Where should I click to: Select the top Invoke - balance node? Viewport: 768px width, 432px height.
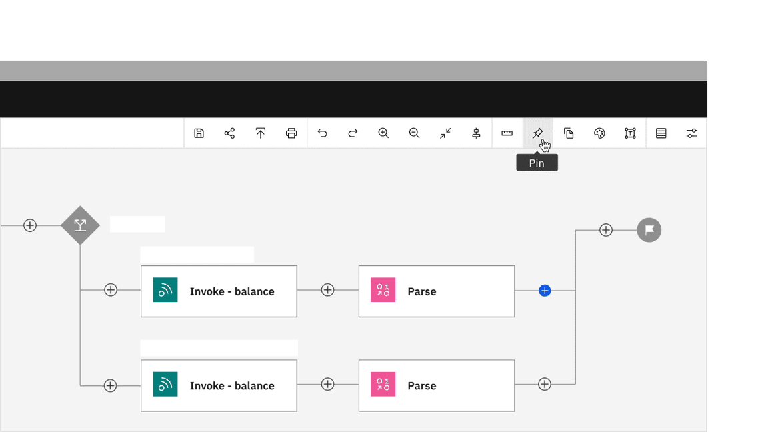[219, 291]
